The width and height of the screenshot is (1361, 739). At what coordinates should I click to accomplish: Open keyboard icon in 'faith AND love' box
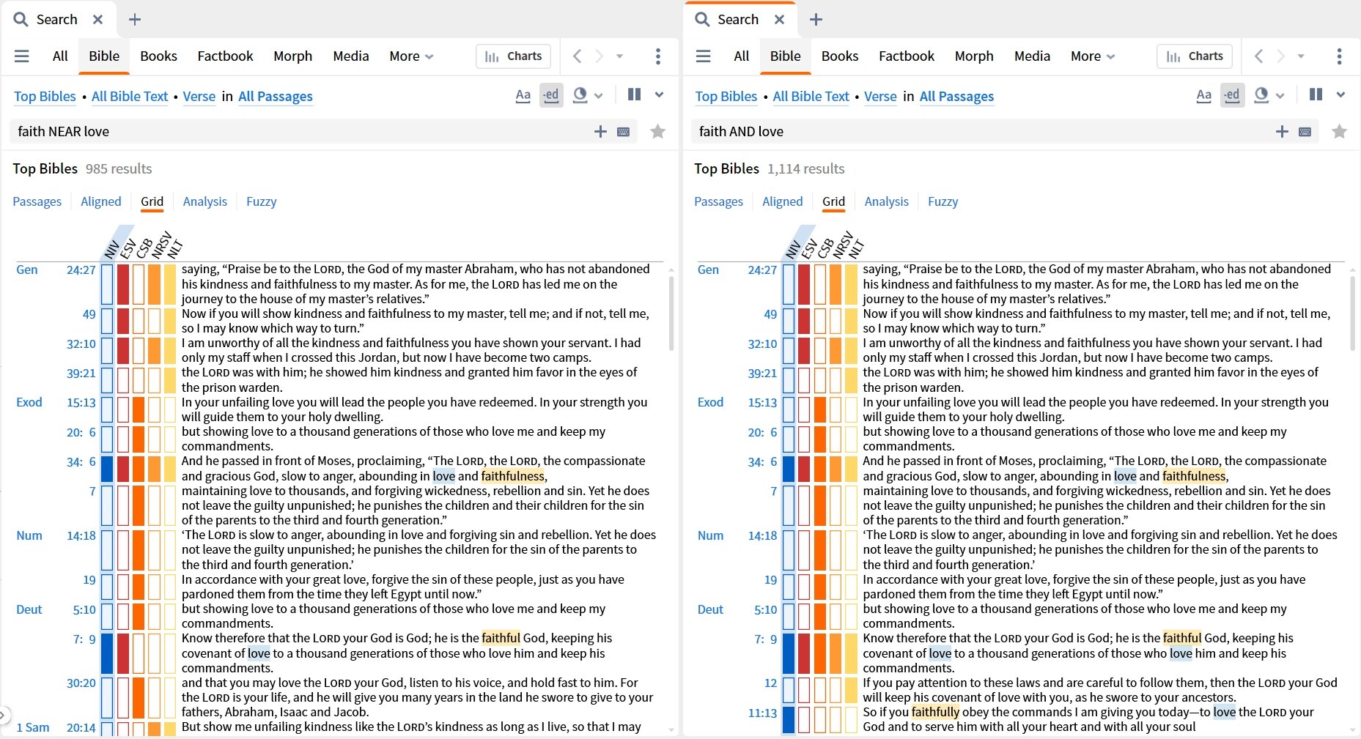1305,132
